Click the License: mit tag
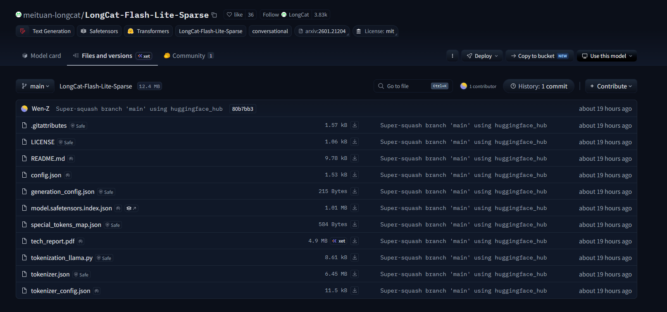Image resolution: width=667 pixels, height=312 pixels. click(x=375, y=31)
